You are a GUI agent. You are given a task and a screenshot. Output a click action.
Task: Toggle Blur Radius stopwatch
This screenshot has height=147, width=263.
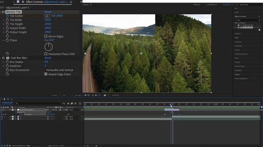(x=7, y=62)
